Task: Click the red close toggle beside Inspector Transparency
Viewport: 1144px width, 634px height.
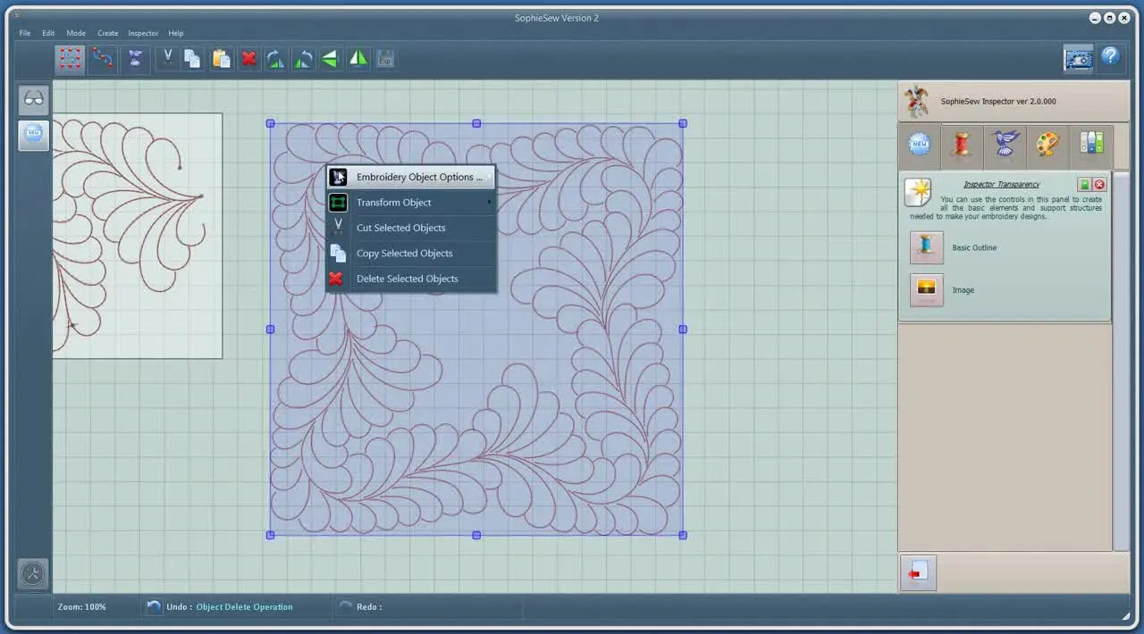Action: 1099,185
